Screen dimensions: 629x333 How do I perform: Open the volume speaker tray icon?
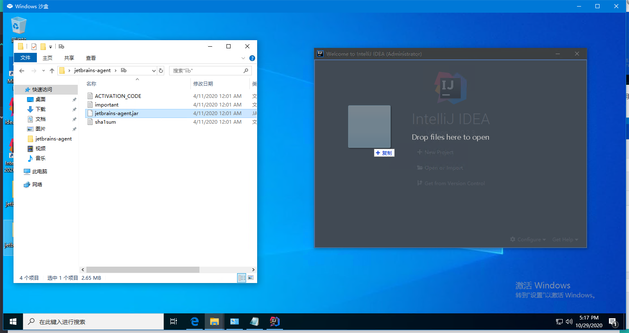[569, 322]
